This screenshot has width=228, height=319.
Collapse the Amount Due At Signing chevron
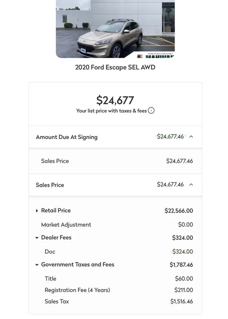click(191, 137)
